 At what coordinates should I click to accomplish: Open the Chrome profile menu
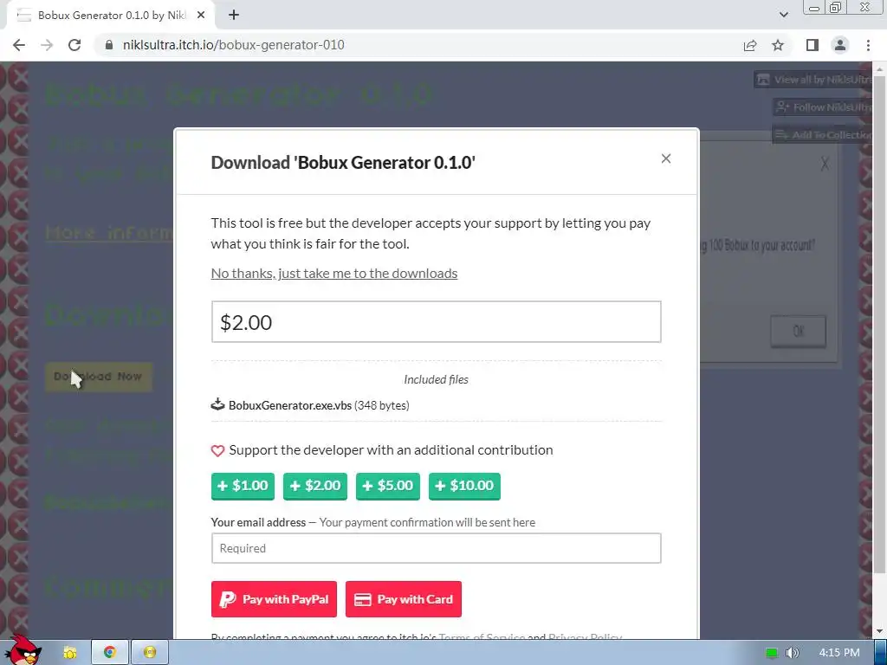point(840,45)
